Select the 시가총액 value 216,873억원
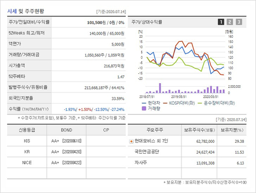 114,66
